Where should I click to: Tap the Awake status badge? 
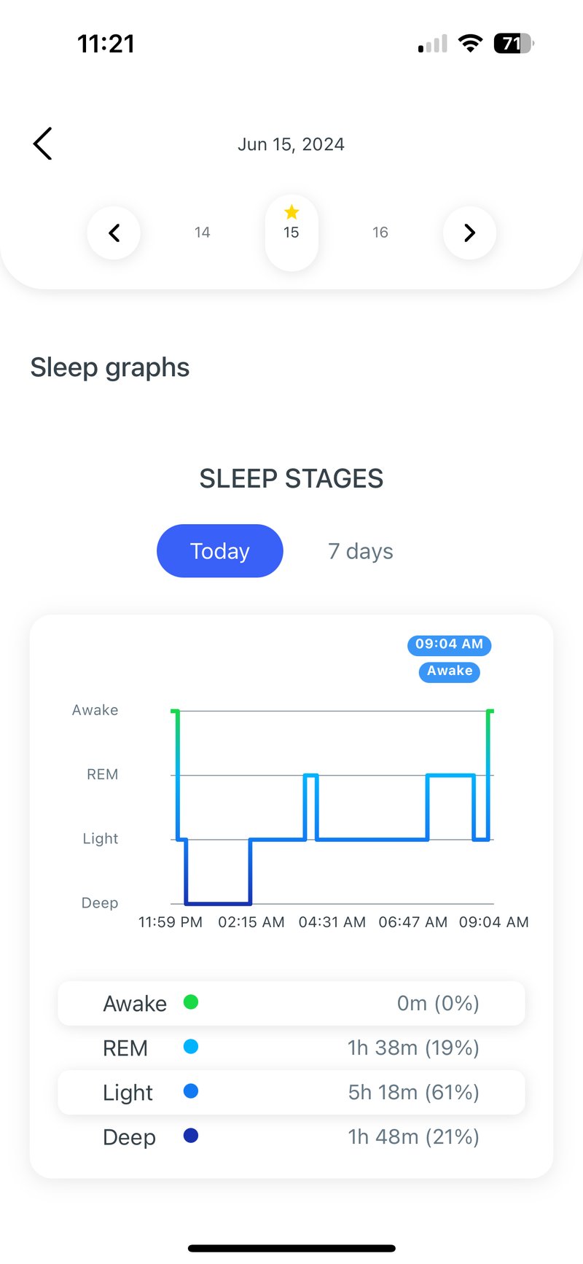click(449, 671)
